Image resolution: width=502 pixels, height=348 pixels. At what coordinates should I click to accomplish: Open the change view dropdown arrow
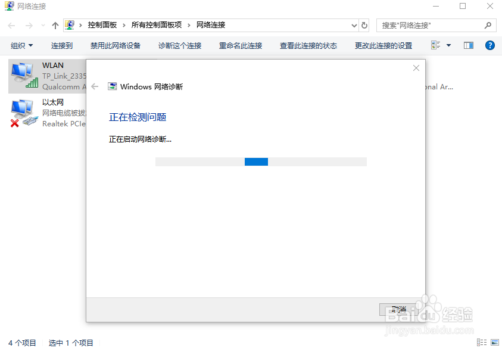[448, 45]
